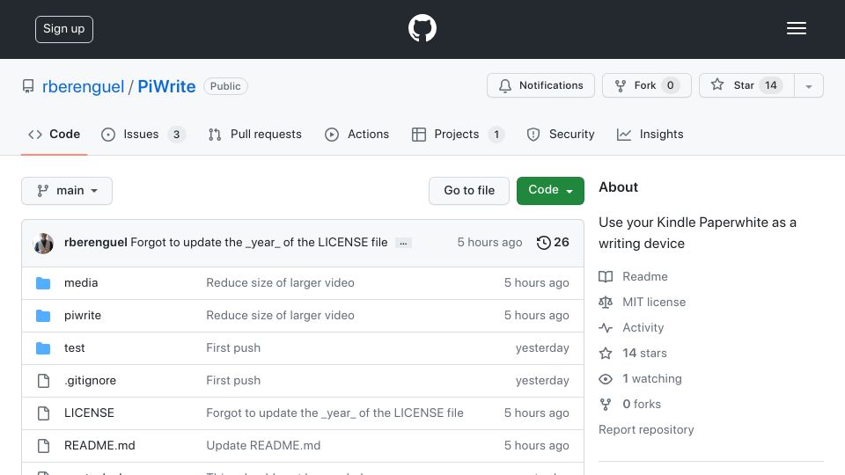Screen dimensions: 845x475
Task: Click the book icon beside Readme
Action: point(606,277)
